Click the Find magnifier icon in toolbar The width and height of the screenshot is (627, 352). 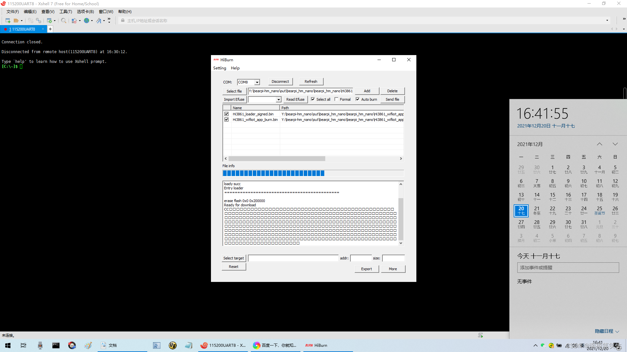coord(64,21)
